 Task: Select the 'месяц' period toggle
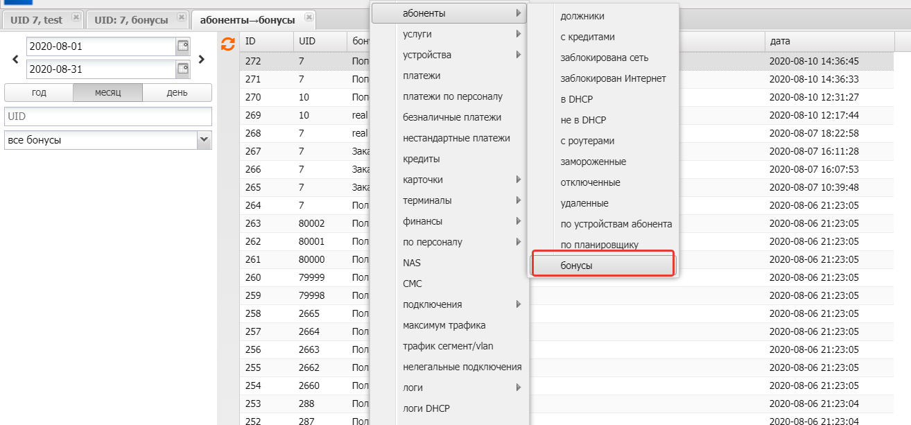point(107,93)
